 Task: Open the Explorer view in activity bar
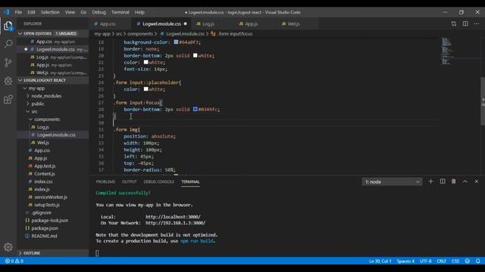pos(8,26)
